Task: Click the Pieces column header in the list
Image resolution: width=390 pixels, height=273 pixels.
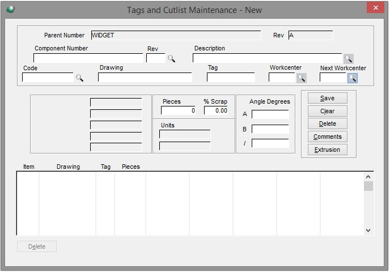Action: [x=131, y=167]
